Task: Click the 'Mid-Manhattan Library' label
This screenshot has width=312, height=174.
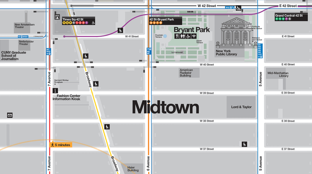Action: click(x=278, y=75)
